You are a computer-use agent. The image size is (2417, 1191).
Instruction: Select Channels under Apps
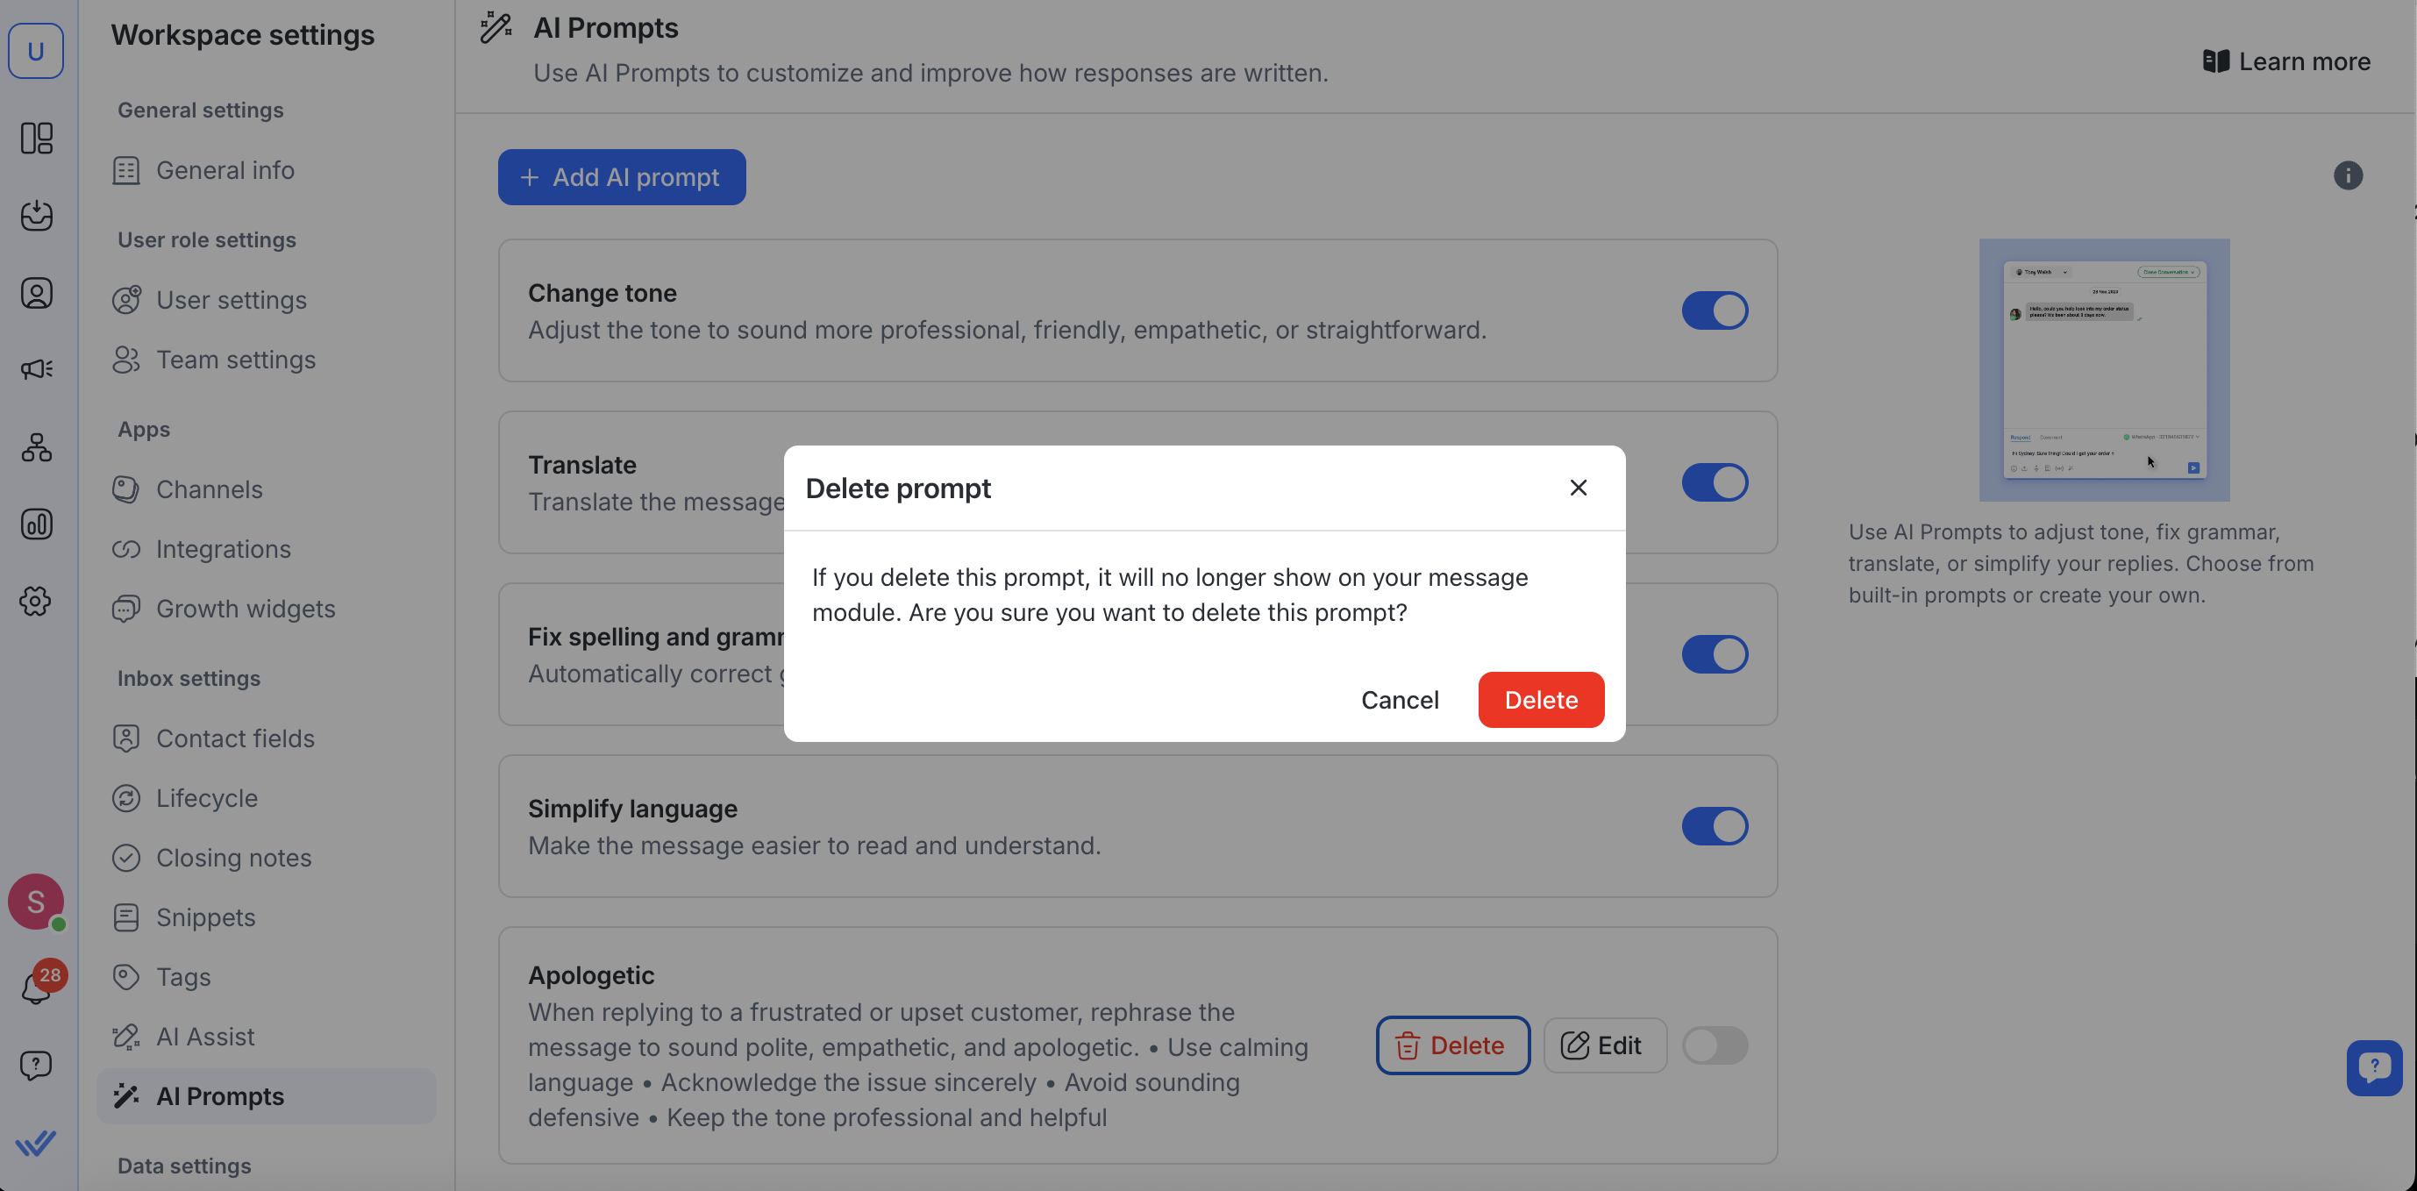pos(209,489)
